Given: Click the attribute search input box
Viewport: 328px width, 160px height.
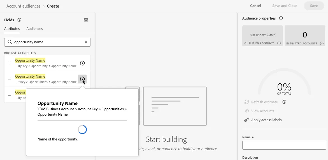Looking at the screenshot, I should click(x=47, y=42).
